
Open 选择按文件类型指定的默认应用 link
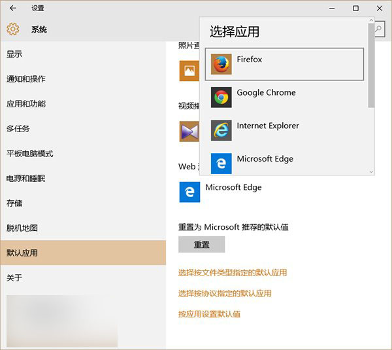233,272
